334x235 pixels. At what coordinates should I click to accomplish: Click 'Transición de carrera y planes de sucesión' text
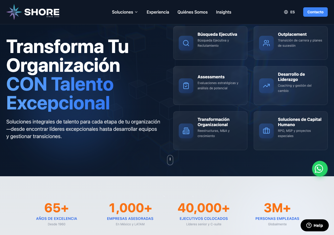(x=300, y=43)
